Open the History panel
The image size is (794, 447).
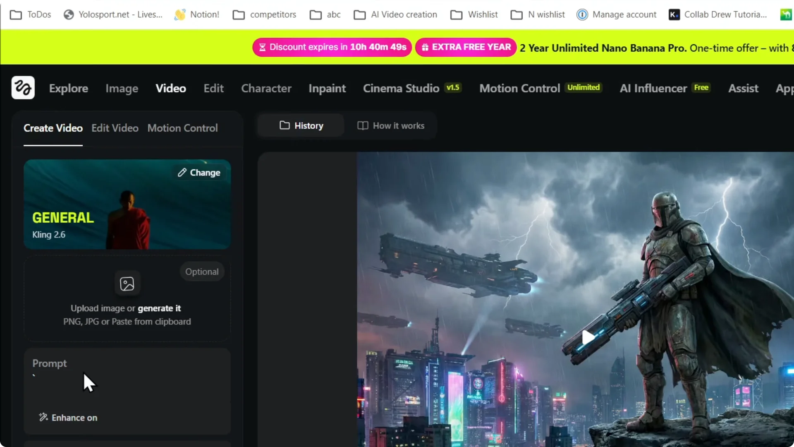coord(301,125)
